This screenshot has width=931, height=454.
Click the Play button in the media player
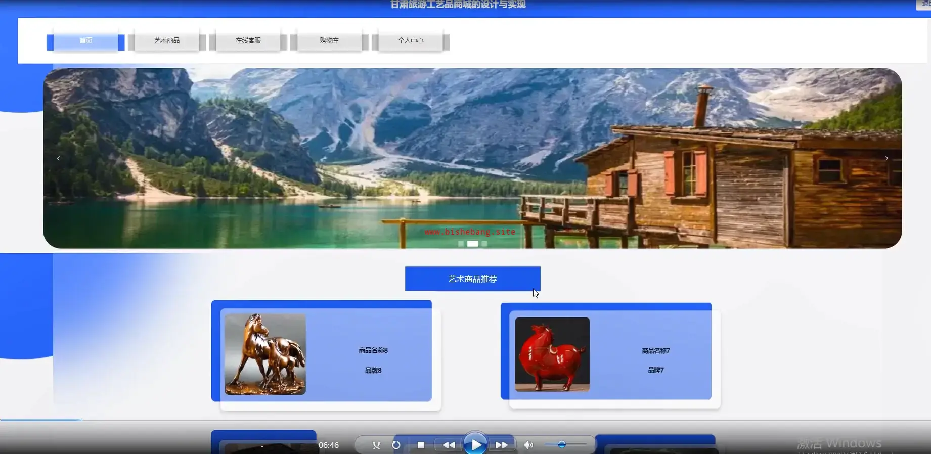(475, 444)
